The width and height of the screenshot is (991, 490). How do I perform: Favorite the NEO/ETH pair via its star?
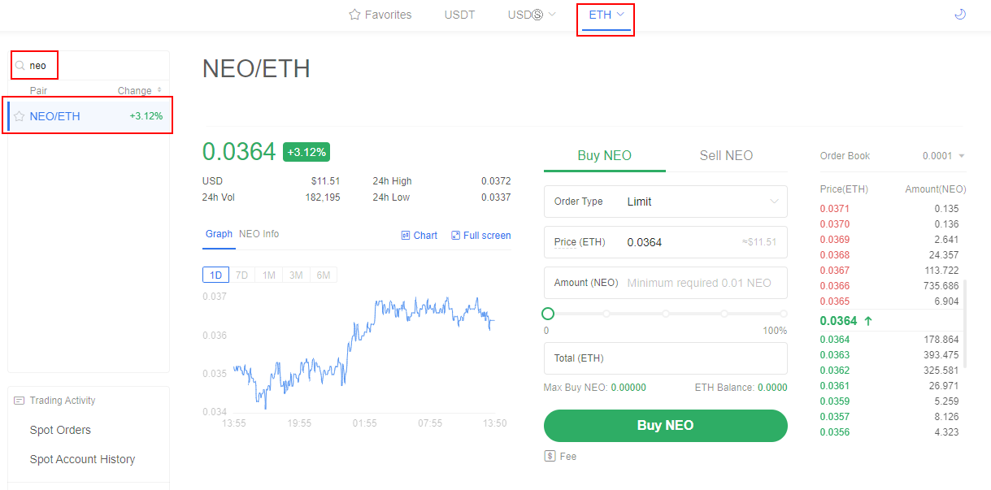[18, 115]
